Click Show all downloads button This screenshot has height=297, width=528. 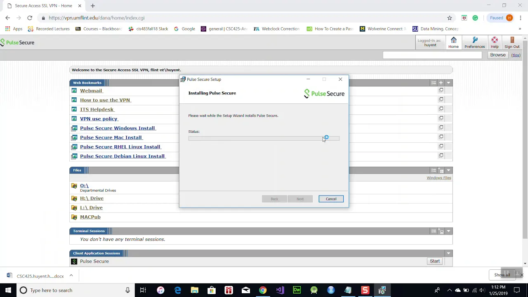pos(502,275)
